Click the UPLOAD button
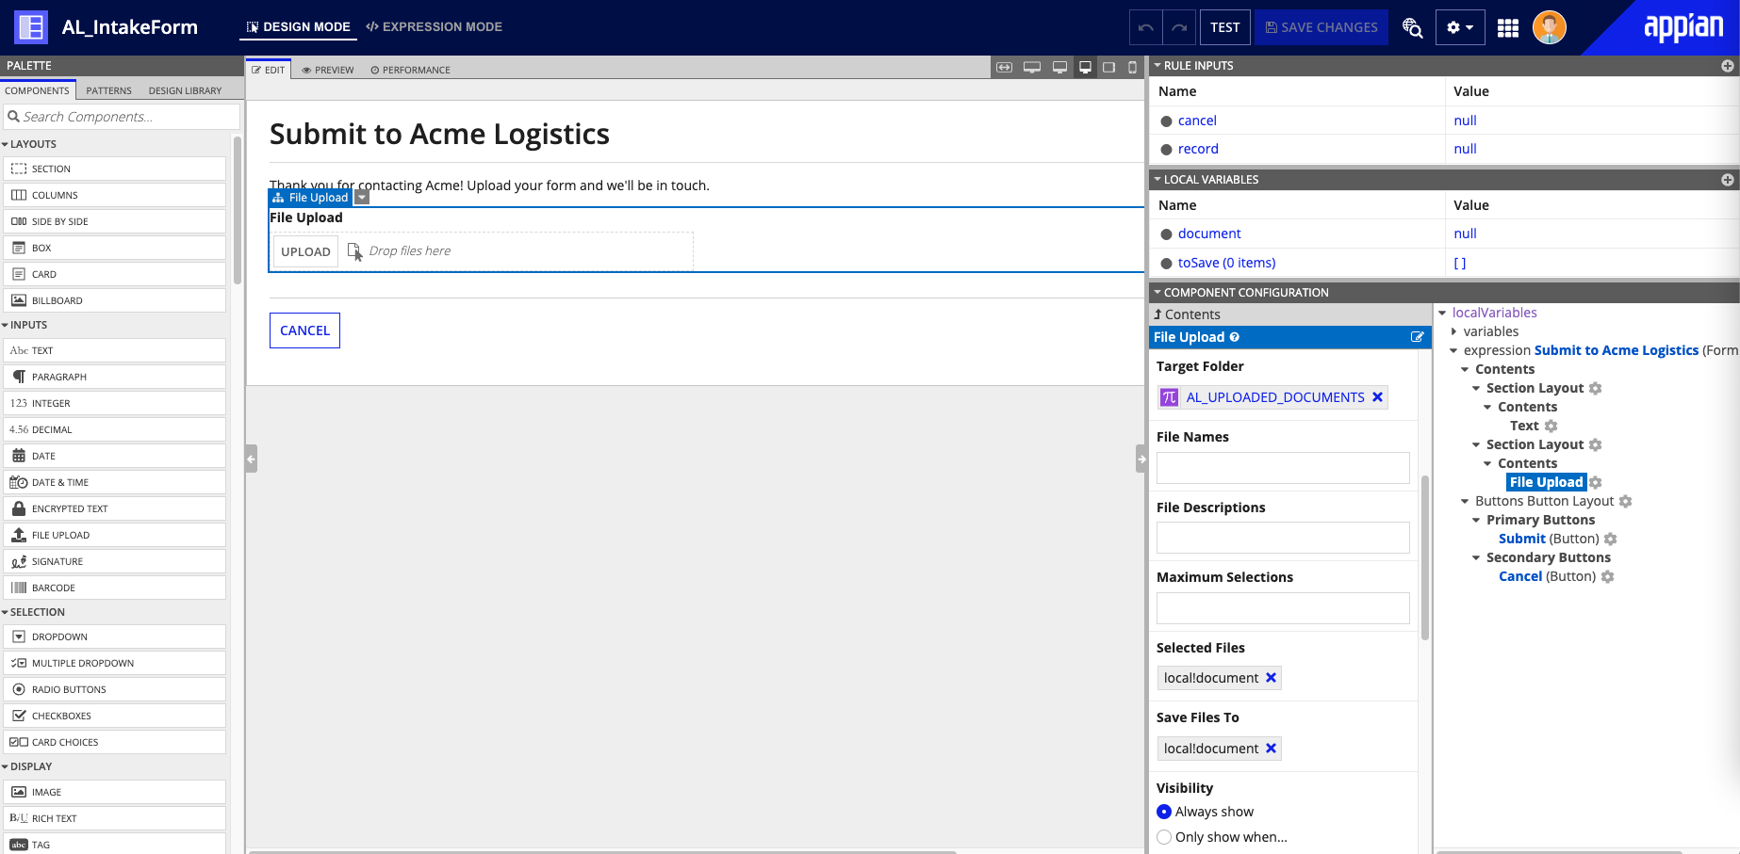1740x854 pixels. coord(305,251)
